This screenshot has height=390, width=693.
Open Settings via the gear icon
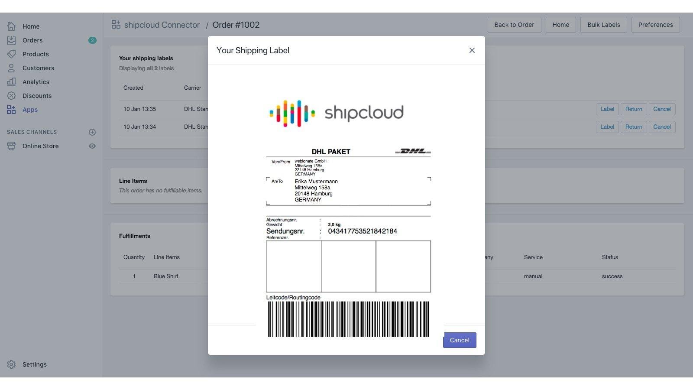pos(11,364)
